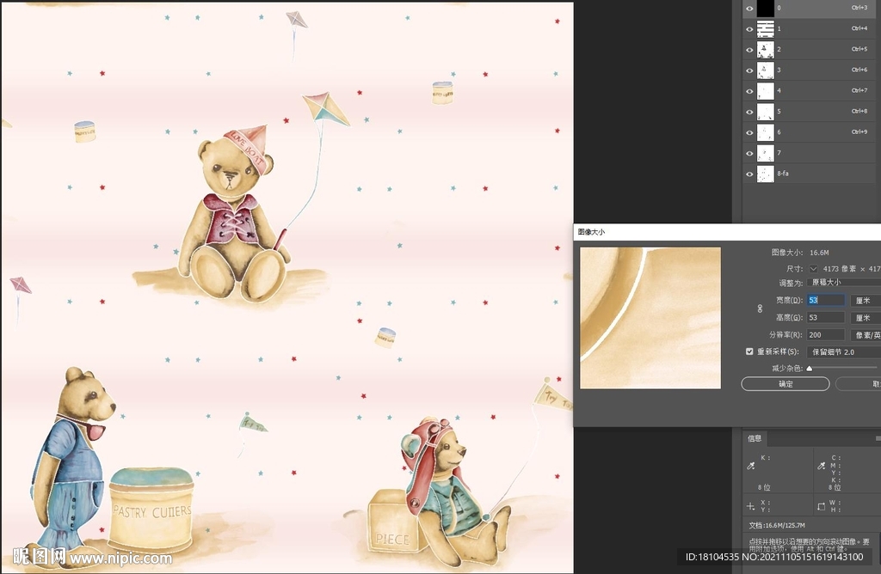Expand the 尺寸 dimensions unit dropdown
The width and height of the screenshot is (881, 574).
[813, 269]
